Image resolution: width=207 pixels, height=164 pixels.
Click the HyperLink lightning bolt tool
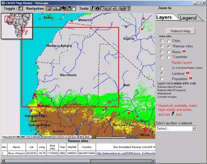[x=92, y=8]
